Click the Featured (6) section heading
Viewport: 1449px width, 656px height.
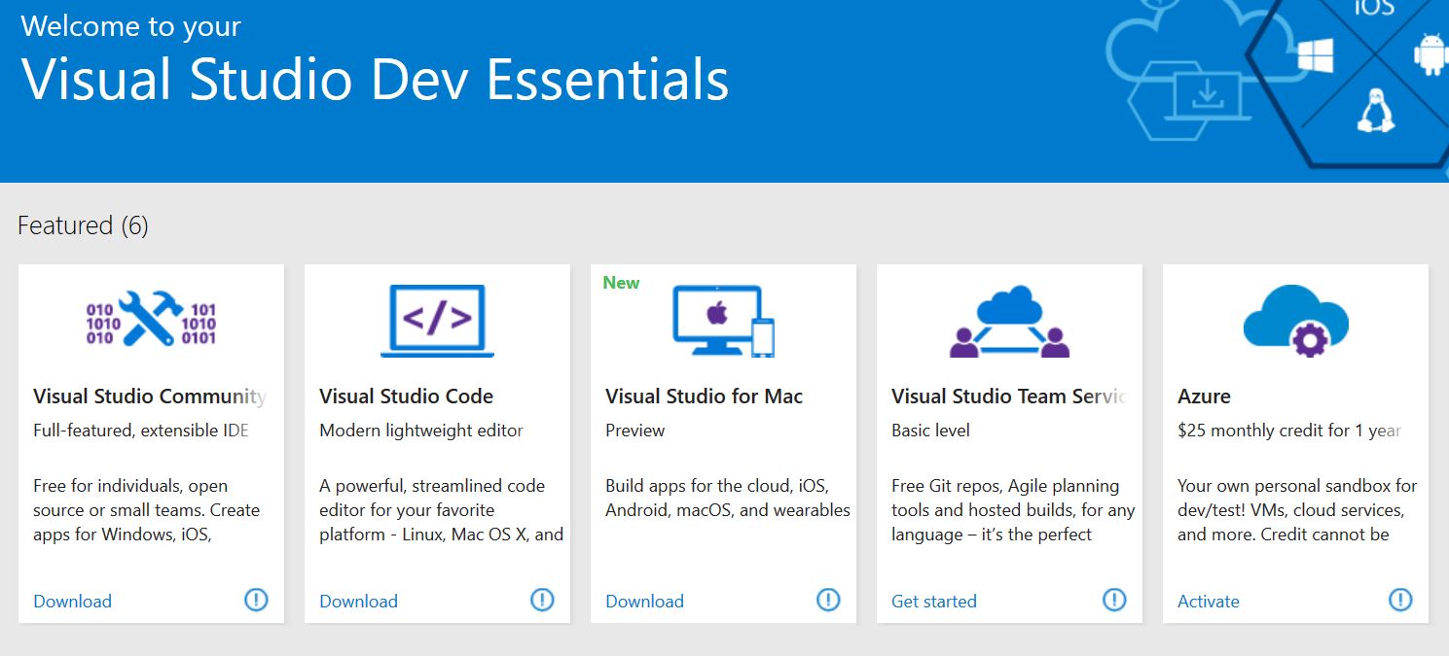[84, 225]
